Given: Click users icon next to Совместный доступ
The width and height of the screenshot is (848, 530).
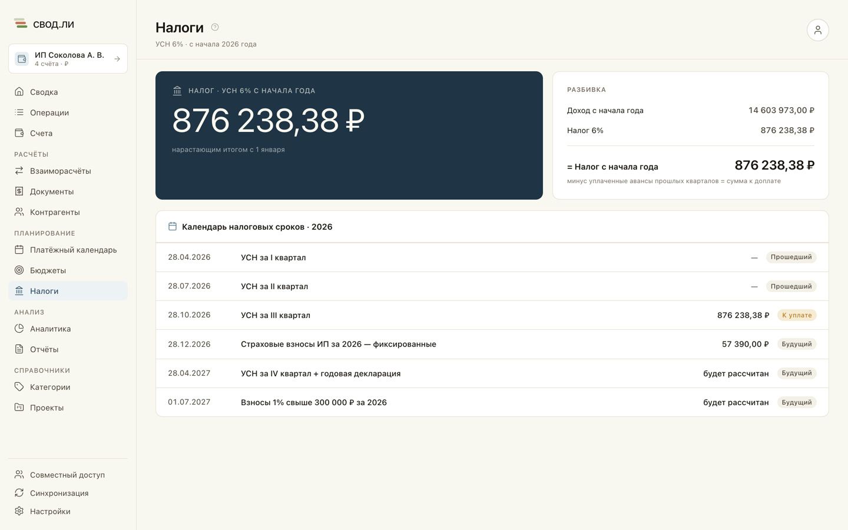Looking at the screenshot, I should (x=19, y=475).
